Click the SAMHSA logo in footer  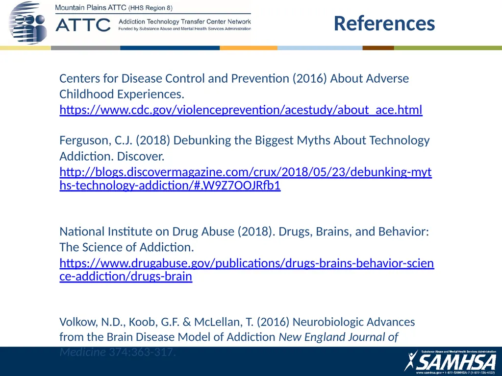coord(450,362)
